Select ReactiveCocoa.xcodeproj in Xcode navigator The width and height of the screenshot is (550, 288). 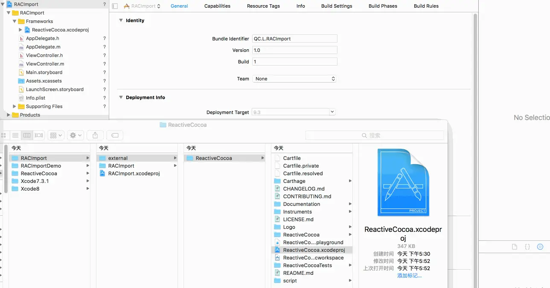point(60,30)
